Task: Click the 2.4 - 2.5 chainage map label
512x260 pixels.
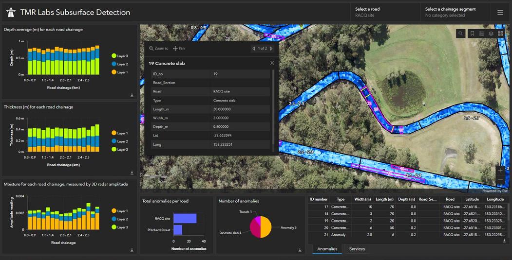Action: click(x=297, y=104)
